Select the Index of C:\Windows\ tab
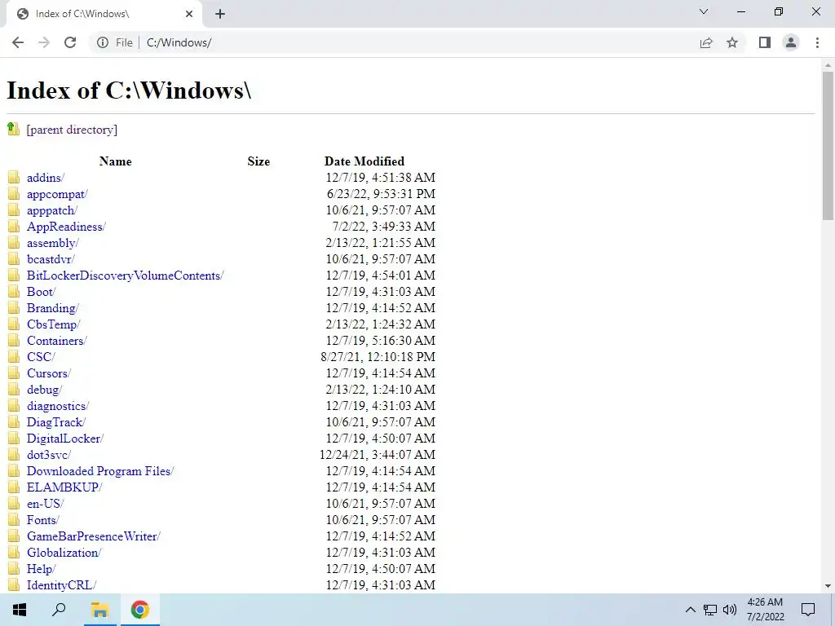Viewport: 835px width, 626px height. tap(104, 14)
